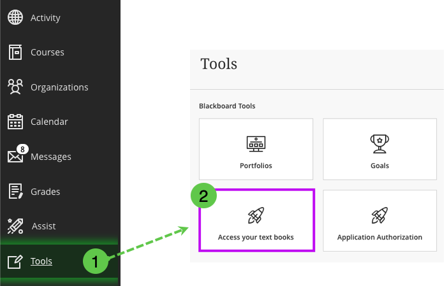This screenshot has width=447, height=286.
Task: Go to Courses in the sidebar
Action: [x=47, y=52]
